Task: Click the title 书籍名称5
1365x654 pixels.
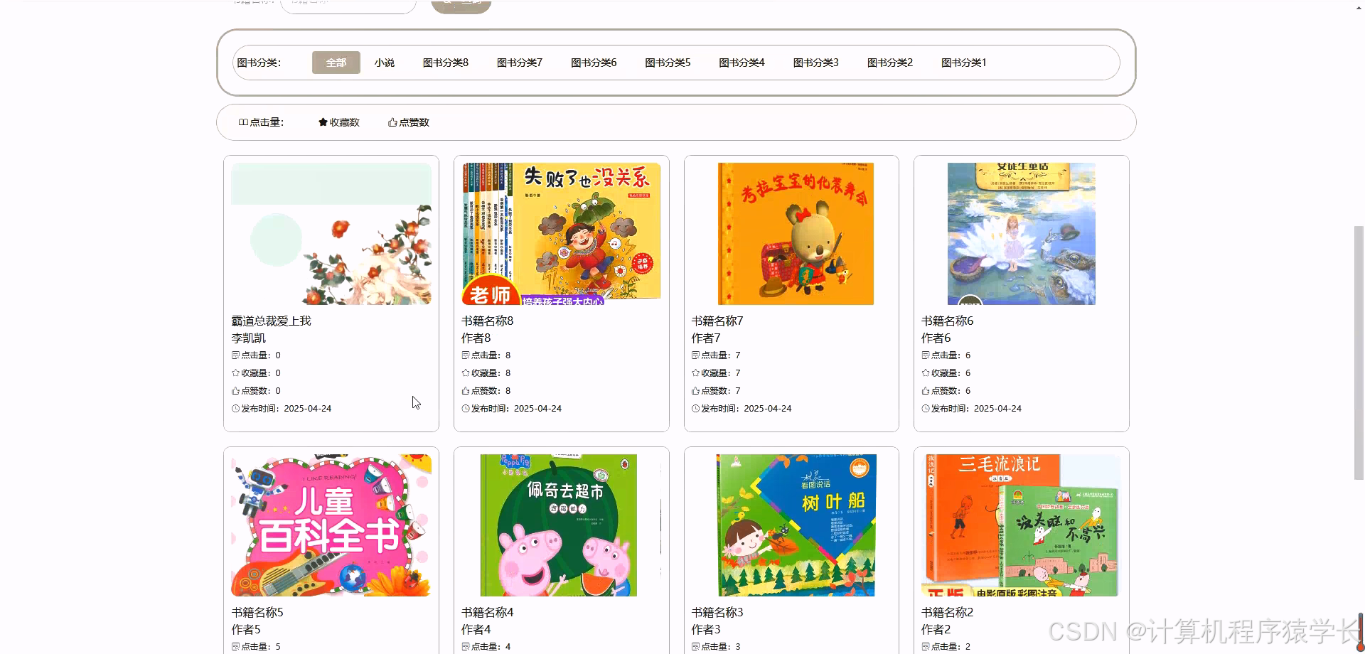Action: [257, 613]
